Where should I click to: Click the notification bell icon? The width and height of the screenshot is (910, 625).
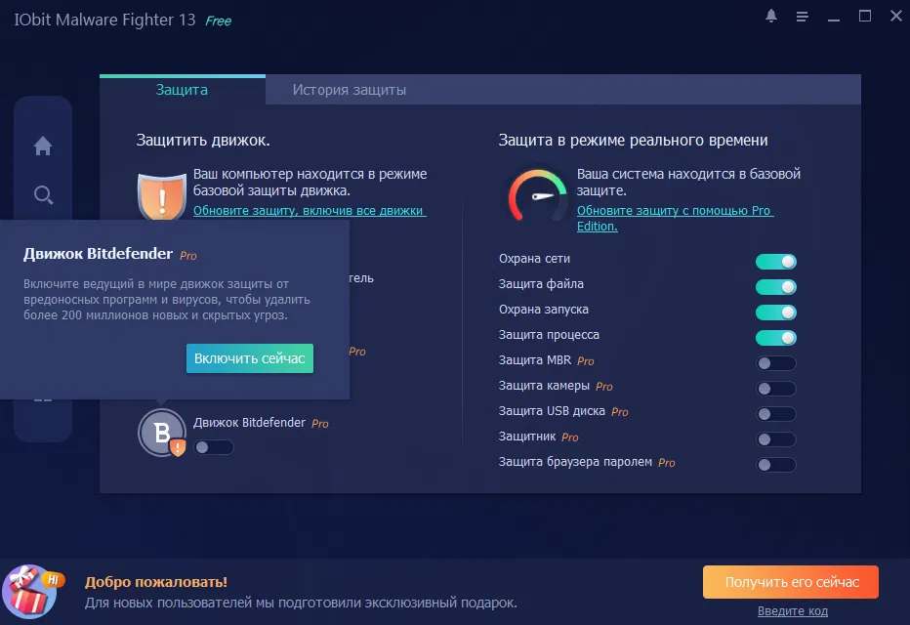770,16
